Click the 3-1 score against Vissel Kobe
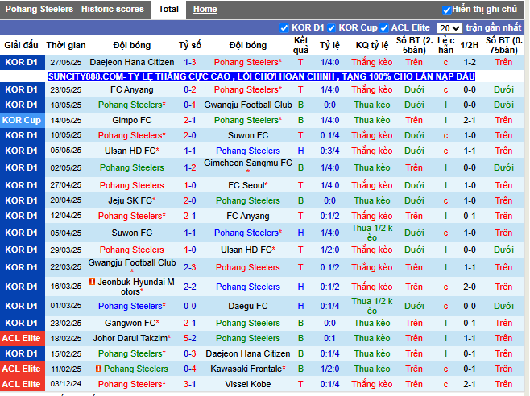The image size is (530, 396). click(189, 384)
